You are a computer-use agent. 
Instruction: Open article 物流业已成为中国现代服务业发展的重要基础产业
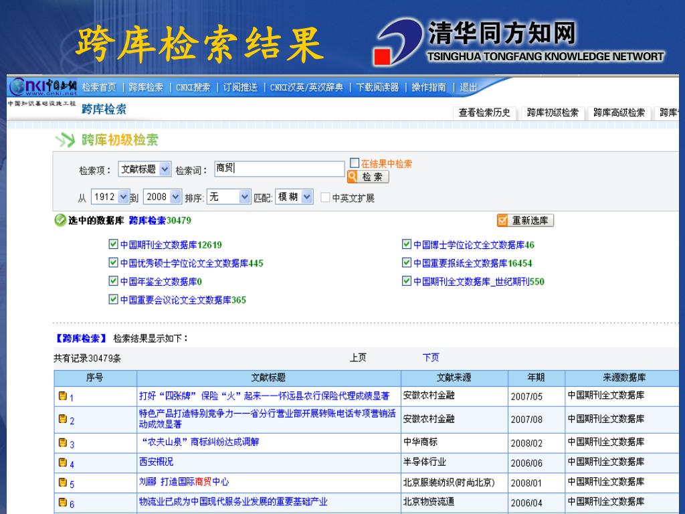(x=233, y=502)
